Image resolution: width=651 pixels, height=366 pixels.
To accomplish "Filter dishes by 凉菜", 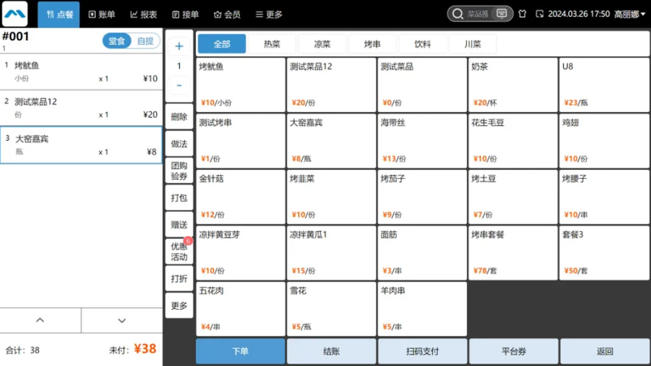I will tap(322, 44).
